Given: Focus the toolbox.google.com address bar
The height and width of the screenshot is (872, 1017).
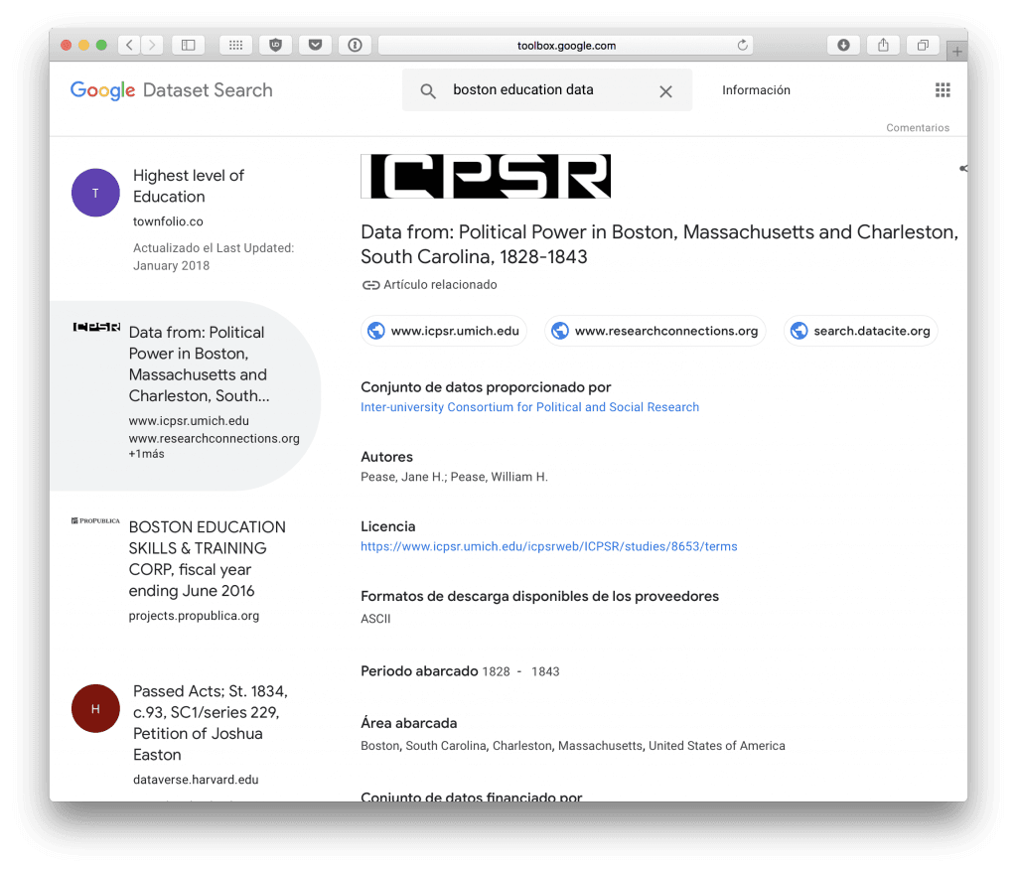Looking at the screenshot, I should [x=565, y=45].
